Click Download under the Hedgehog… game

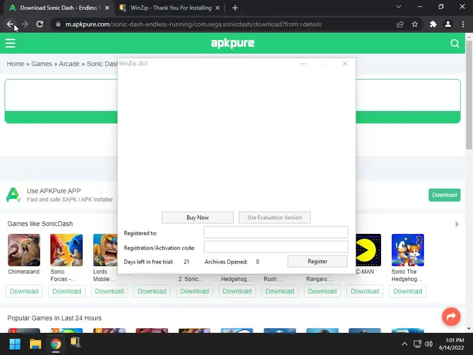[237, 291]
